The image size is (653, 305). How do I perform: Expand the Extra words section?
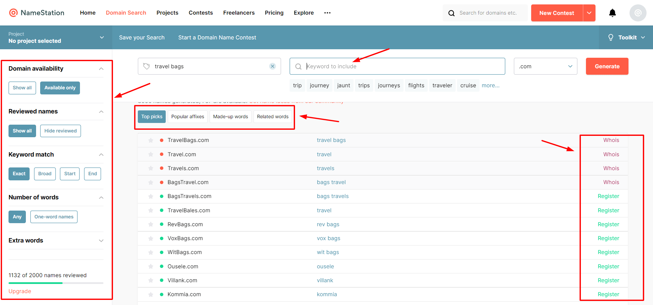[x=101, y=240]
